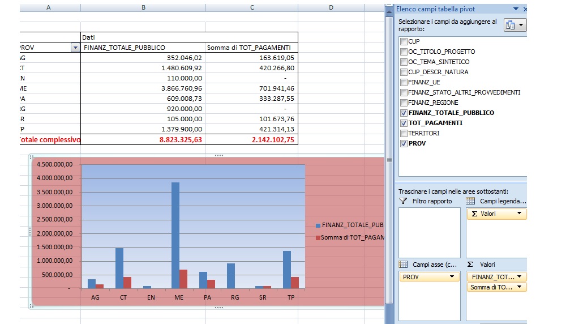Uncheck the FINANZ_TOTALE_PUBBLICO field checkbox

click(404, 113)
